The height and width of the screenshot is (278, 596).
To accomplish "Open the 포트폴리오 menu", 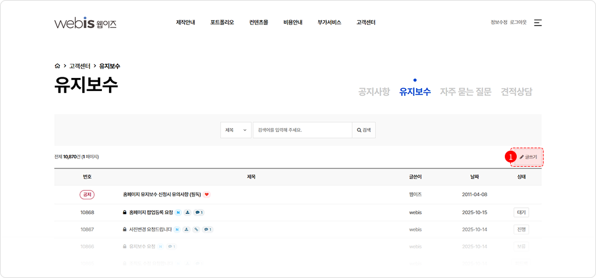I will [x=222, y=23].
